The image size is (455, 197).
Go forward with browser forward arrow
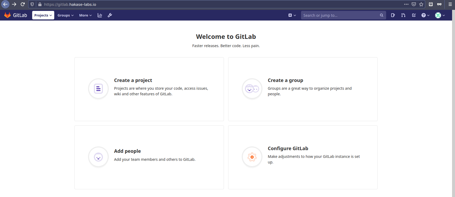(x=14, y=4)
